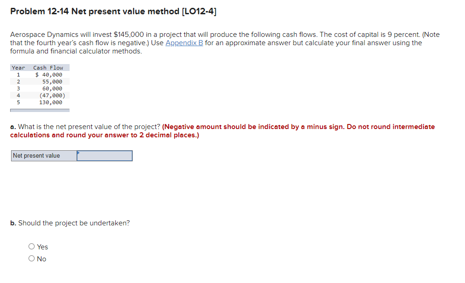The height and width of the screenshot is (283, 465).
Task: Click the Year column header
Action: coord(18,67)
